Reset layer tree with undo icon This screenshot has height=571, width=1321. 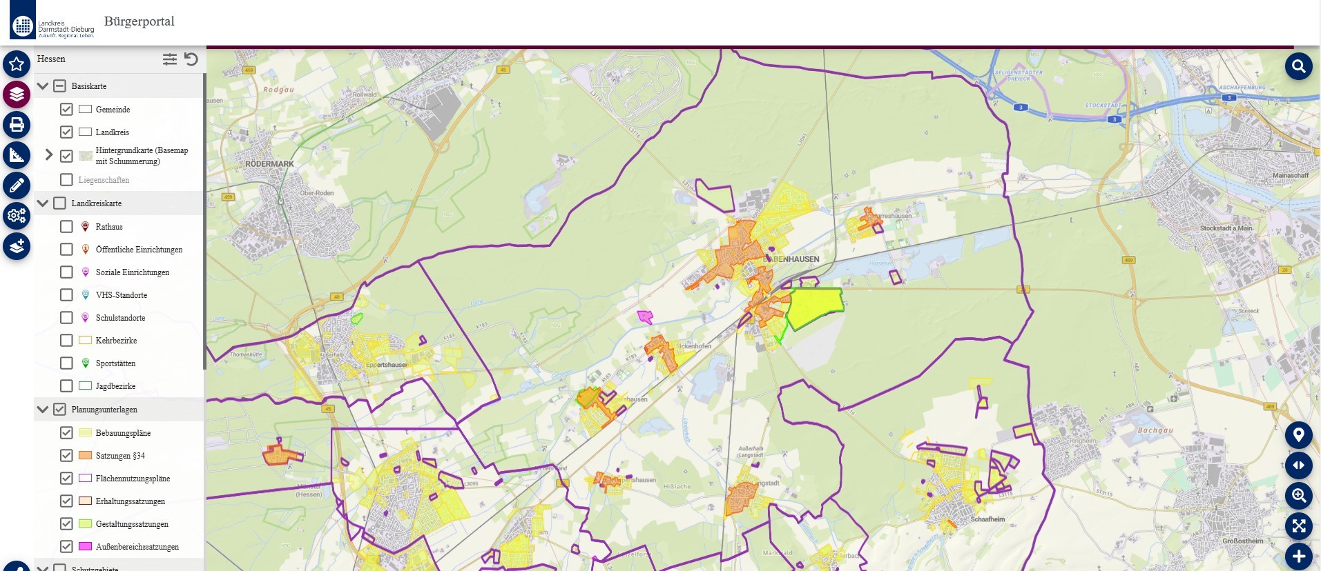pos(191,59)
